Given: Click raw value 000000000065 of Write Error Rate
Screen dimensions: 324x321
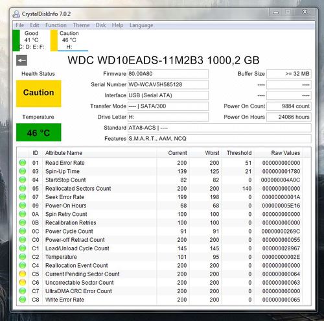Looking at the screenshot, I should 281,300.
